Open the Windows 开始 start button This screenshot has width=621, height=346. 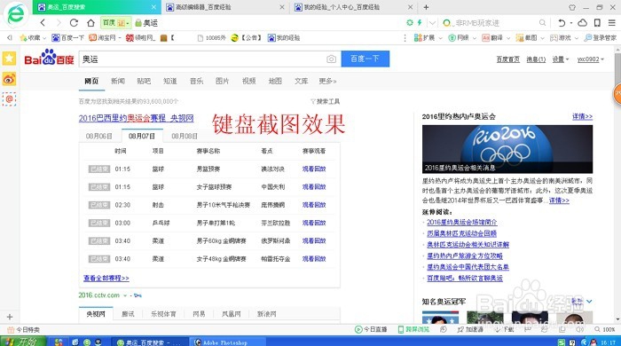(x=23, y=342)
